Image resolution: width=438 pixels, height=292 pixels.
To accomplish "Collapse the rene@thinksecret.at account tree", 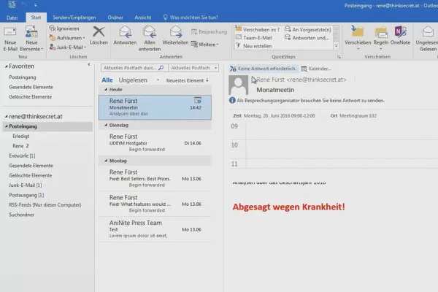I will 6,116.
